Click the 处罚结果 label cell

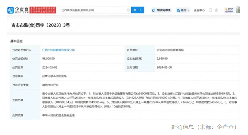(25, 100)
